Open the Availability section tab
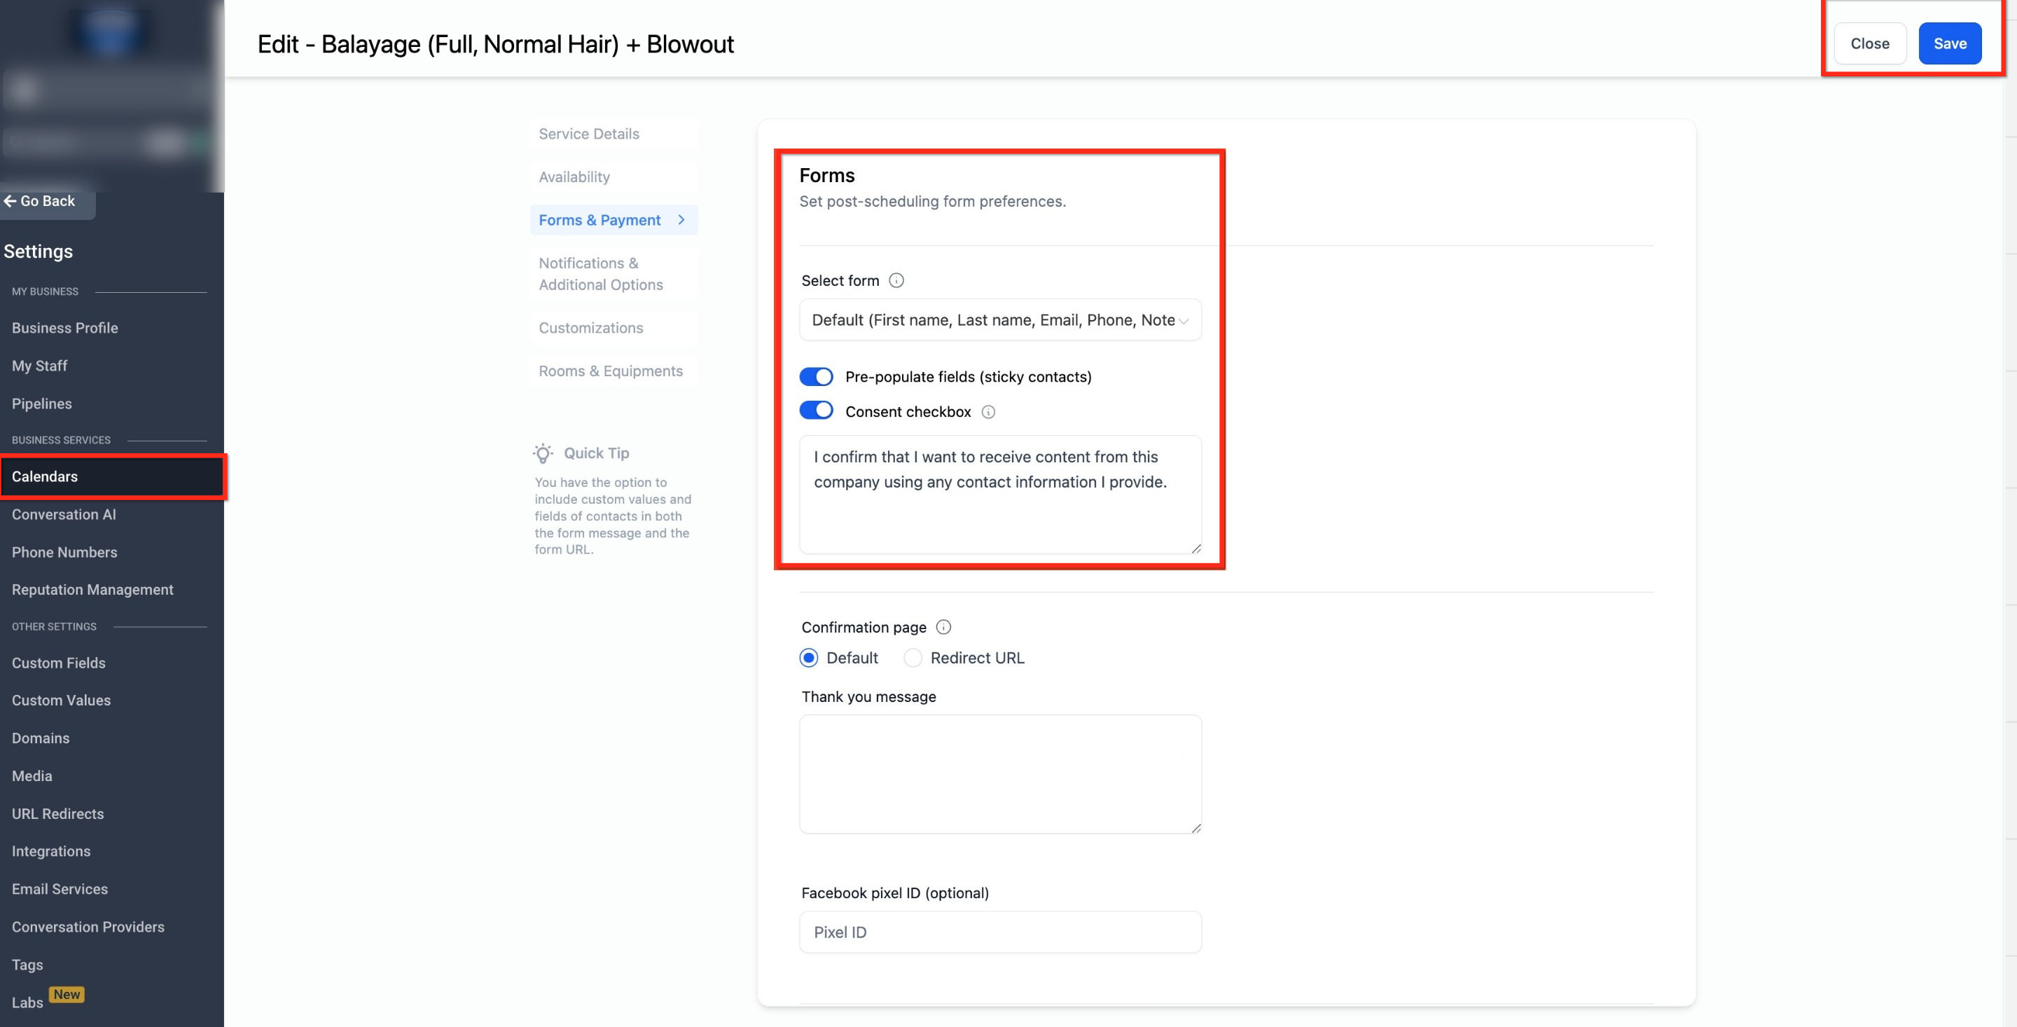Image resolution: width=2017 pixels, height=1027 pixels. [x=574, y=177]
